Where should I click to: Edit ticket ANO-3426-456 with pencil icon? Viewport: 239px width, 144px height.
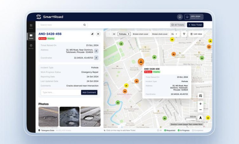click(92, 34)
